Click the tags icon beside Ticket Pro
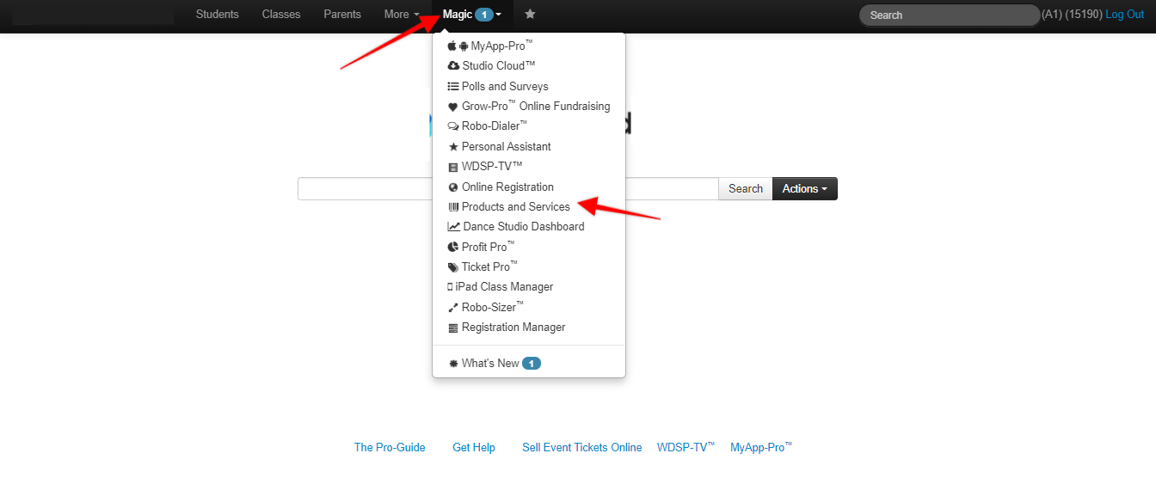 [453, 267]
